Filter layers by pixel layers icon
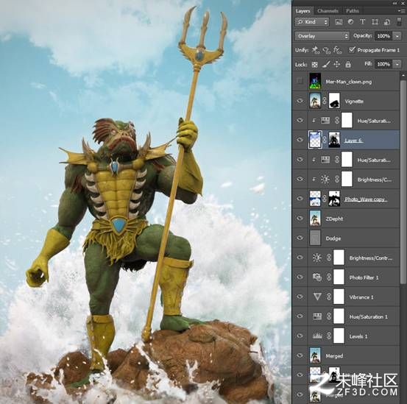407x404 pixels. click(339, 22)
